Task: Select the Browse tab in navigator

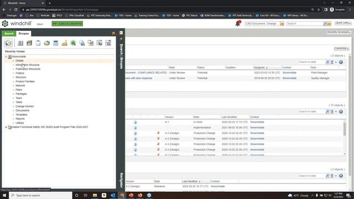Action: click(23, 33)
